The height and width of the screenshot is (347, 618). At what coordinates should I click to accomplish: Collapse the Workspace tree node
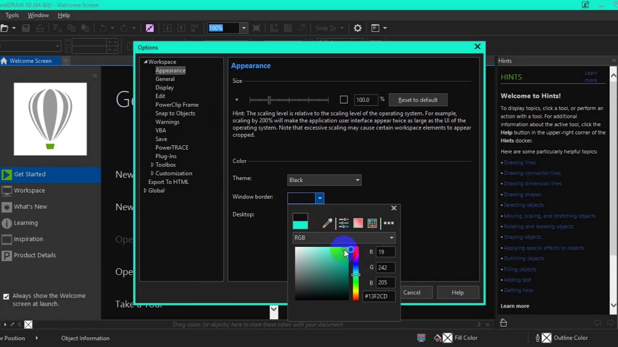click(145, 62)
